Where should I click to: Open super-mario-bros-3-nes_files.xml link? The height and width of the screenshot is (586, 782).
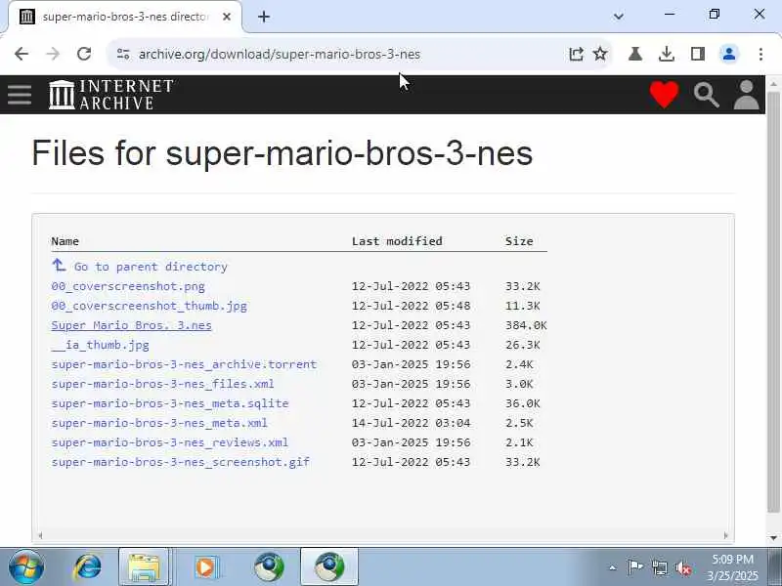(x=162, y=384)
